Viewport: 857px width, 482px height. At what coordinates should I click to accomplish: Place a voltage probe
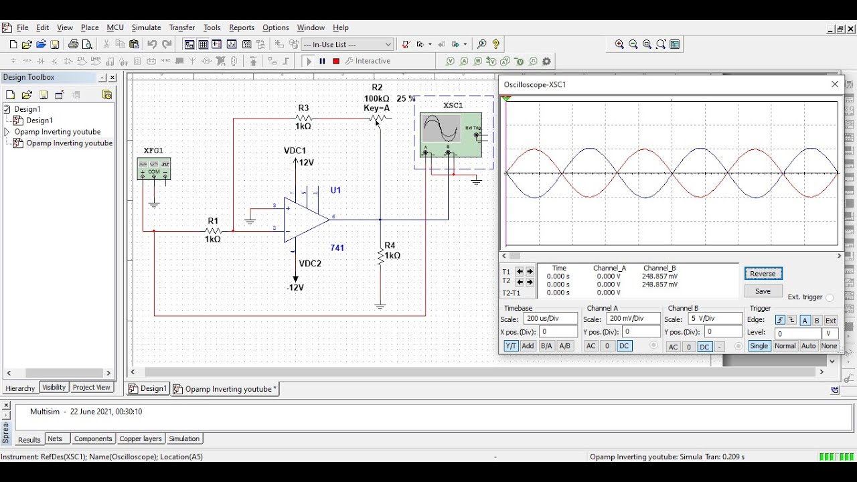(450, 61)
